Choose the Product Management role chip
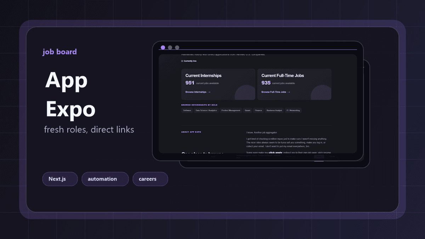 point(231,110)
